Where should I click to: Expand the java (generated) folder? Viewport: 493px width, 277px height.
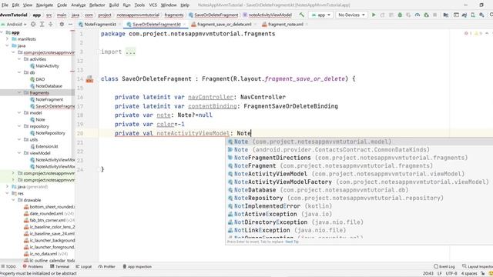click(7, 186)
